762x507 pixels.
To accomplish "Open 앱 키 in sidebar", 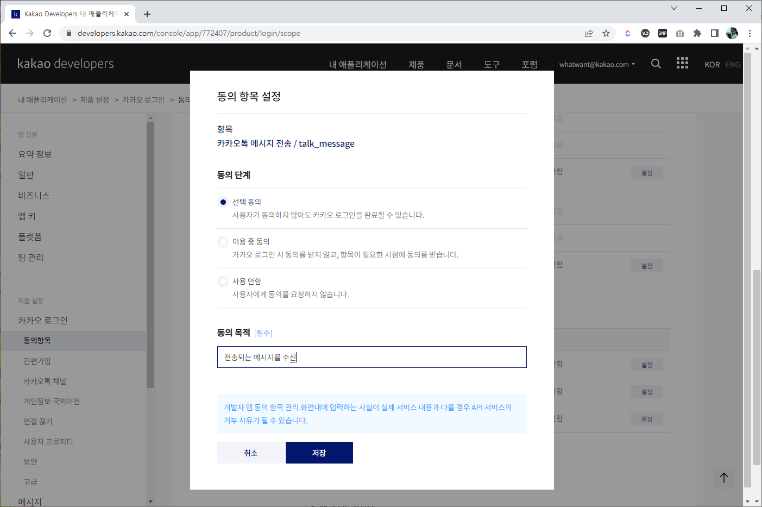I will [x=27, y=216].
